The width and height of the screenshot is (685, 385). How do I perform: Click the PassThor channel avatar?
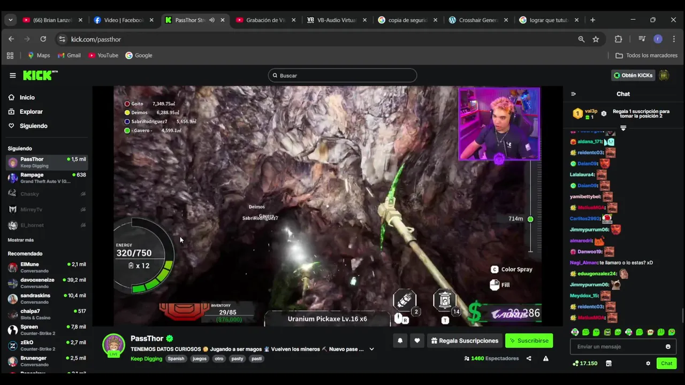coord(113,345)
